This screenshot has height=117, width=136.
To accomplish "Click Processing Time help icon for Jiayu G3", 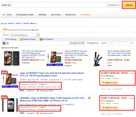I will coord(36,84).
